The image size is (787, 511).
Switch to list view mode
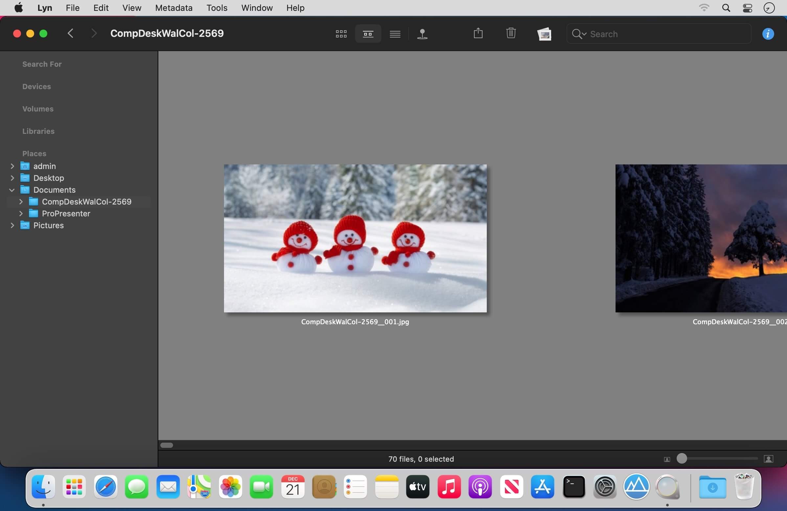(395, 34)
